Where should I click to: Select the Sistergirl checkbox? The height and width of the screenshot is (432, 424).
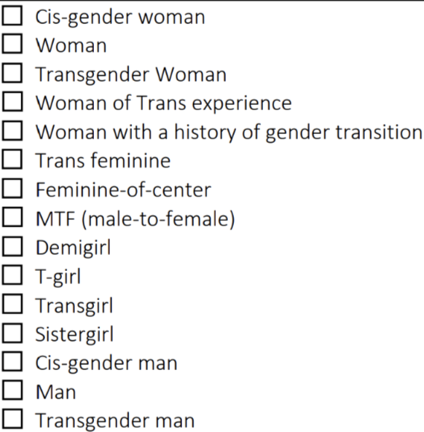(x=12, y=333)
